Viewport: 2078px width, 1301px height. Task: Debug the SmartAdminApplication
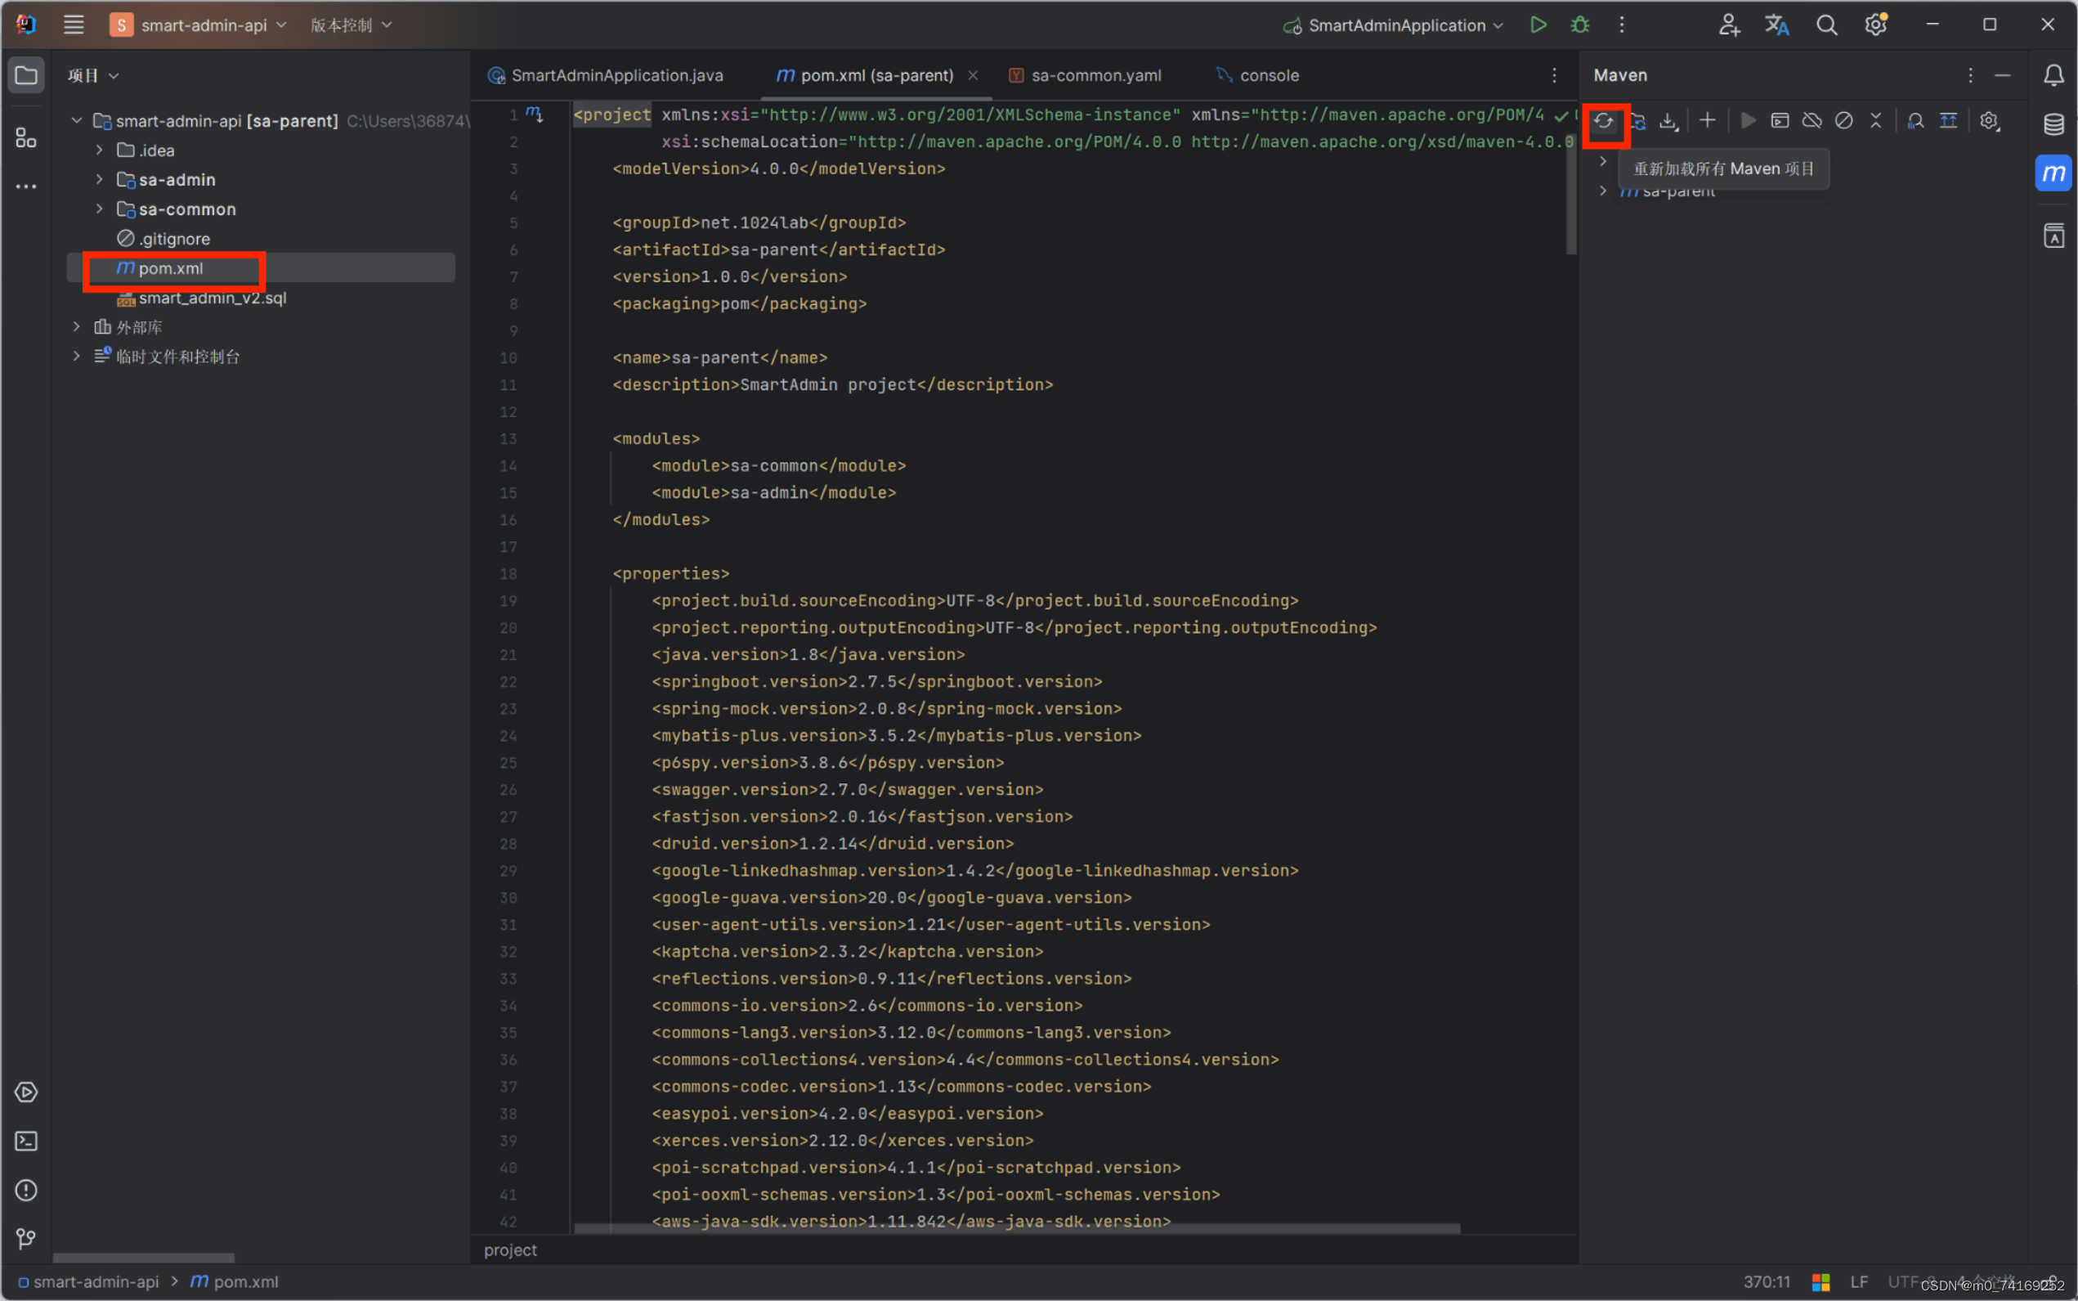click(1581, 24)
